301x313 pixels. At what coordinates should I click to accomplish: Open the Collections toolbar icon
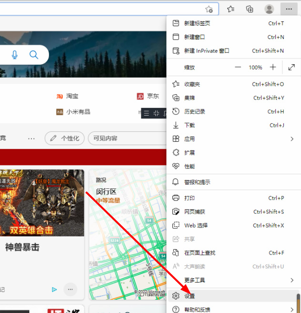[x=250, y=9]
